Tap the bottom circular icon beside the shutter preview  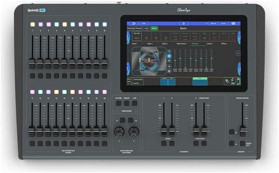pos(169,71)
